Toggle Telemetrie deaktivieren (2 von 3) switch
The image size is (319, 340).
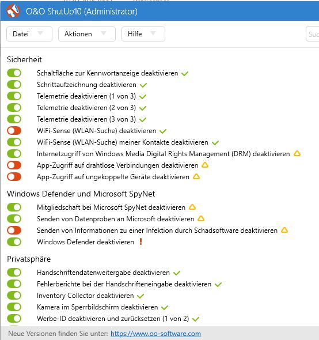[x=14, y=108]
